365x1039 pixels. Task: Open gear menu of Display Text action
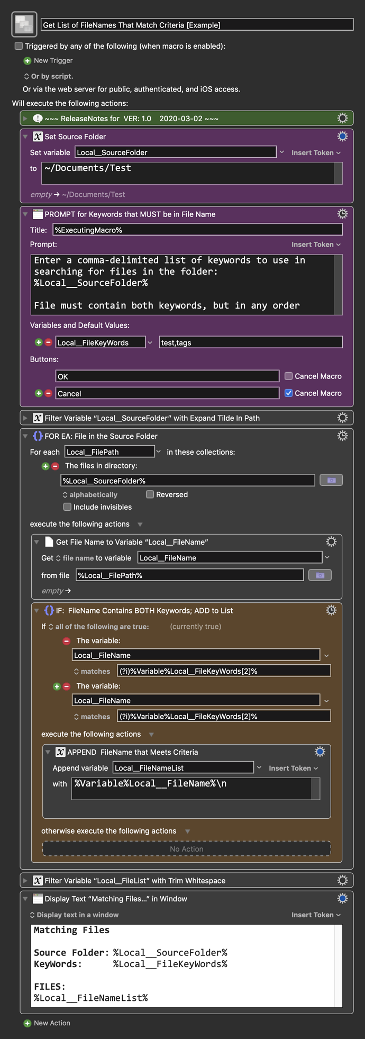pyautogui.click(x=342, y=898)
